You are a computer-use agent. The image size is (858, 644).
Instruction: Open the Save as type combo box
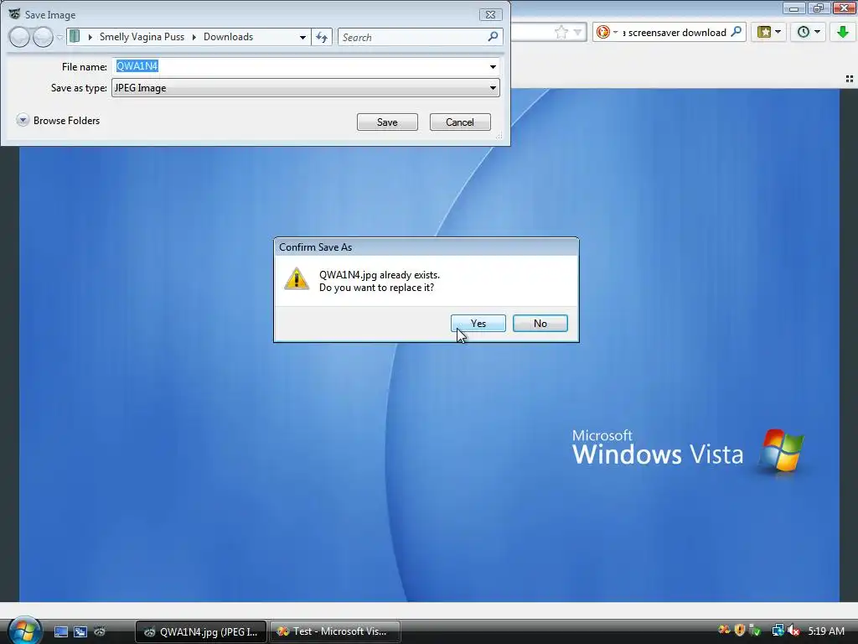coord(305,87)
